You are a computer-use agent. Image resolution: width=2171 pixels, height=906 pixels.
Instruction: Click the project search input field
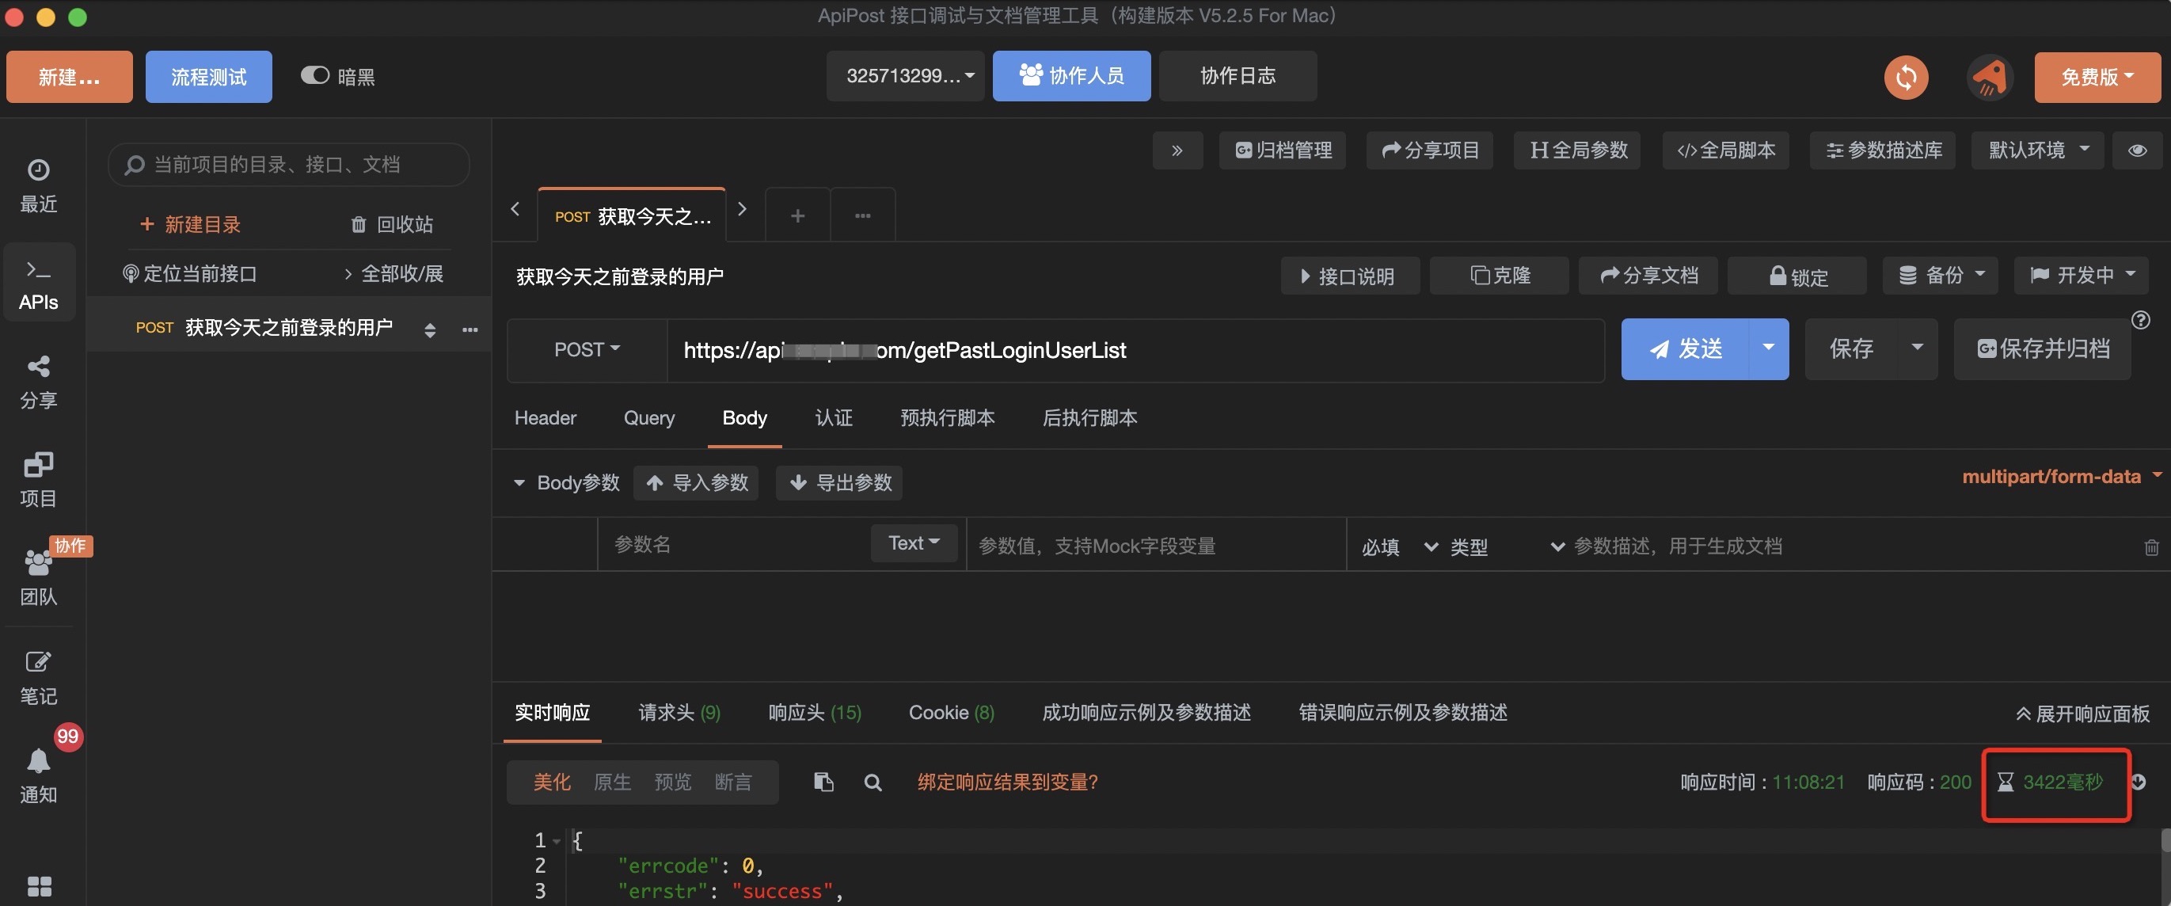[x=289, y=165]
